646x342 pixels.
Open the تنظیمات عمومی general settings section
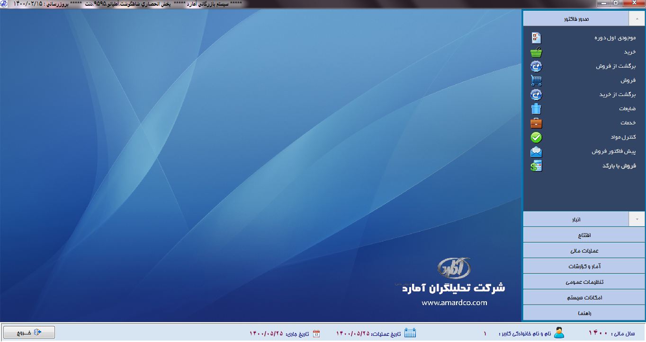coord(584,282)
